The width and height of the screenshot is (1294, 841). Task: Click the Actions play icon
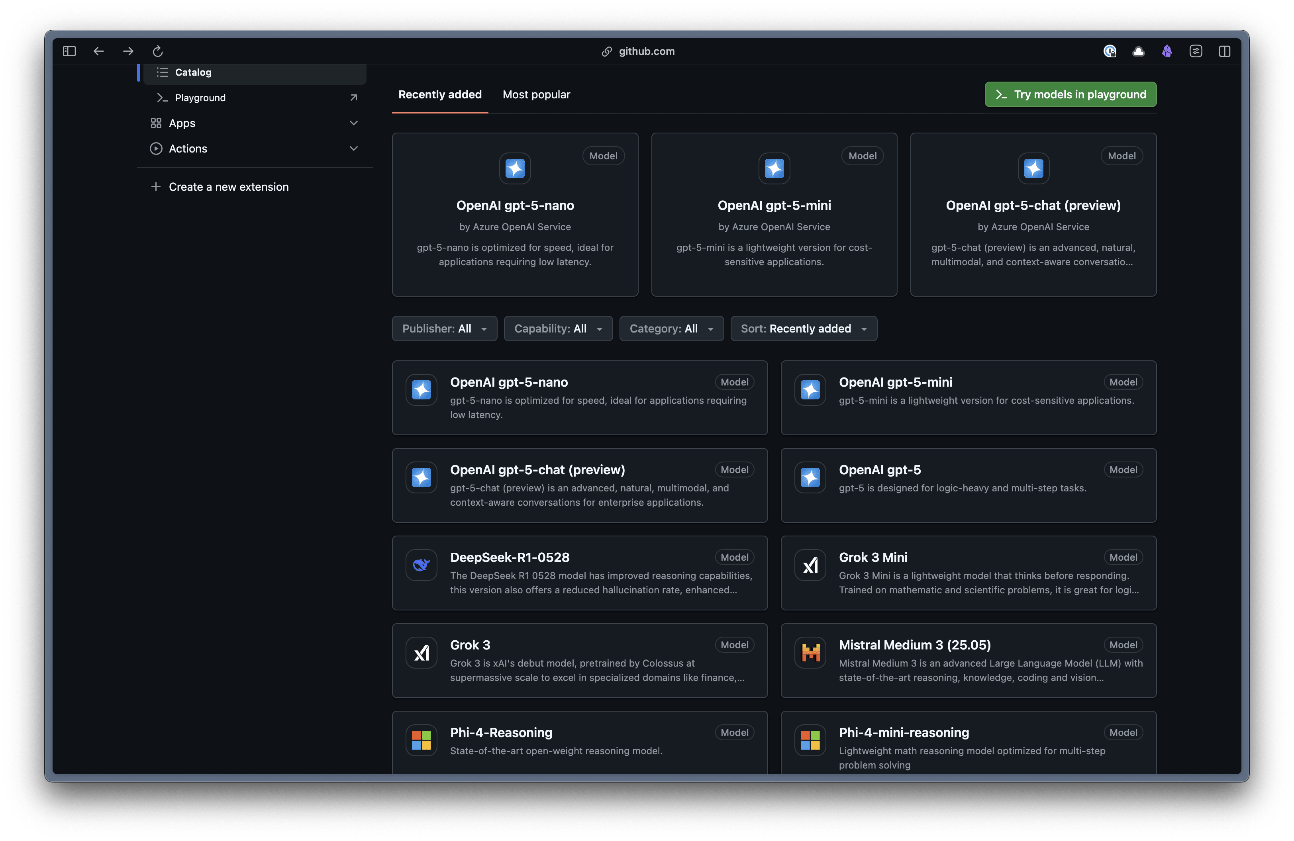pyautogui.click(x=156, y=148)
